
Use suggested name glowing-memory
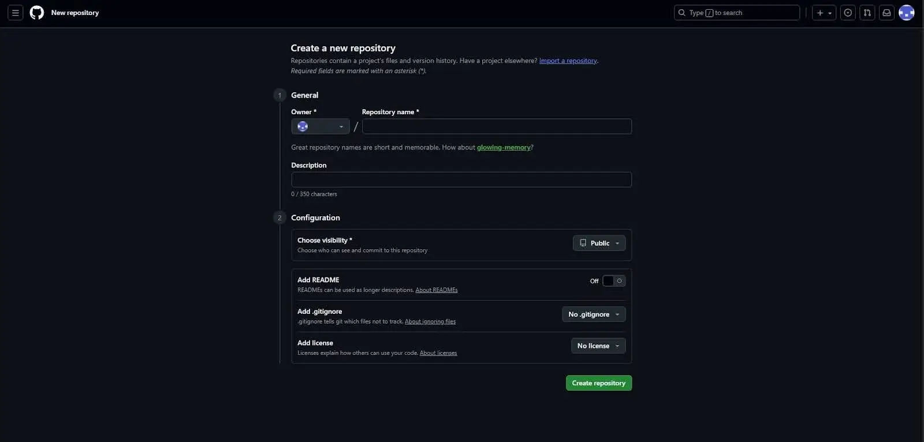coord(503,147)
